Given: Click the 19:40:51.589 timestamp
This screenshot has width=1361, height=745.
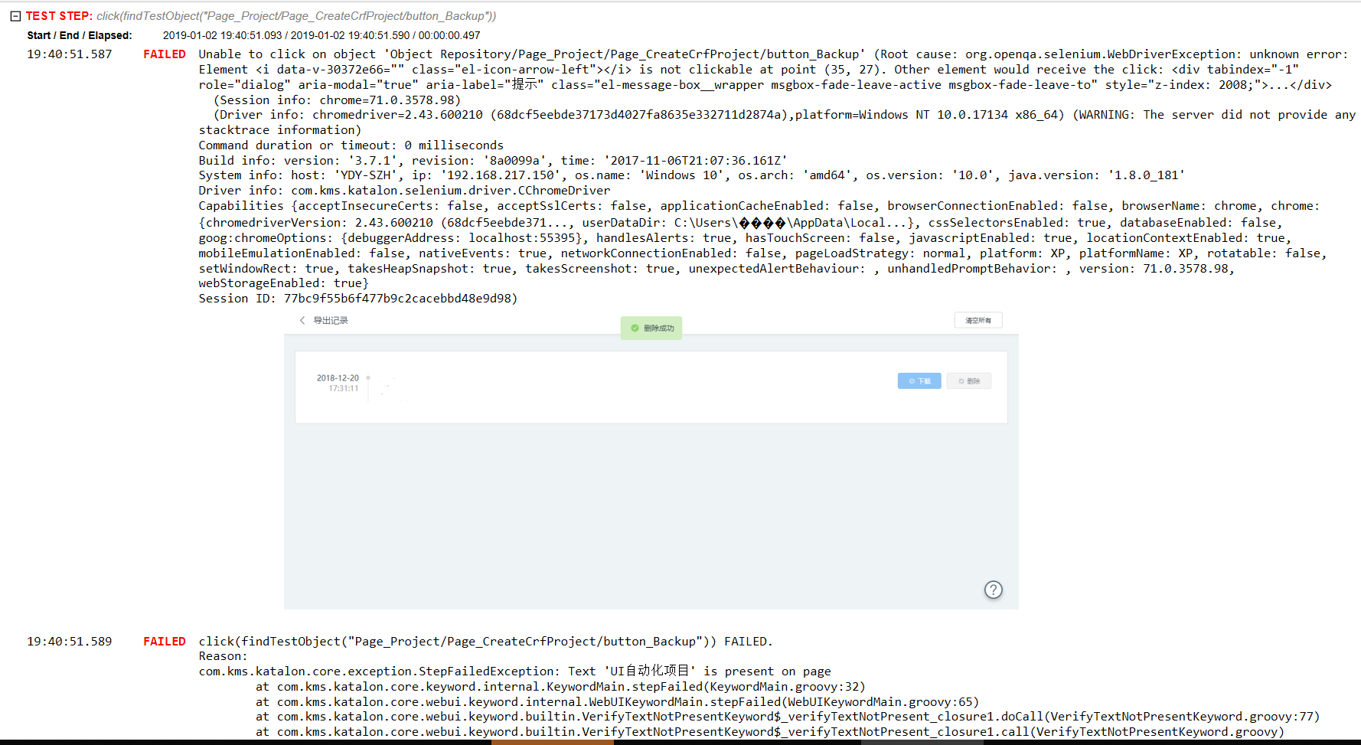Looking at the screenshot, I should tap(70, 642).
